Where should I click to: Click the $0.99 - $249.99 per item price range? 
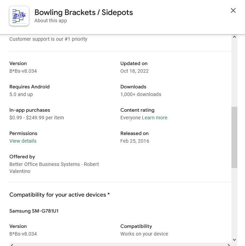[x=36, y=118]
